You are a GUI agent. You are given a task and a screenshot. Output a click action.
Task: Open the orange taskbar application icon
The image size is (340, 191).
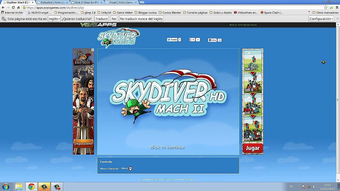pos(44,187)
